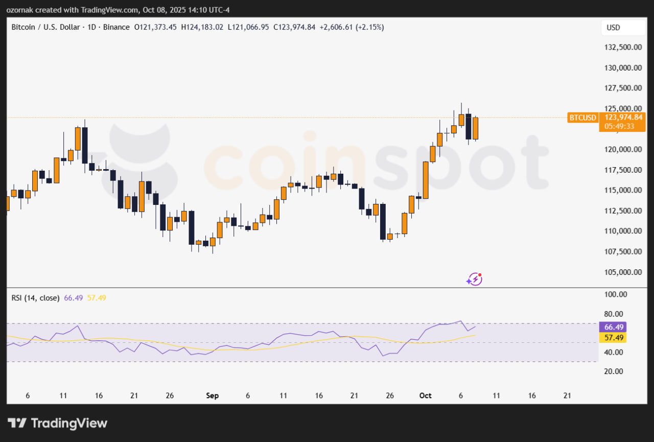
Task: Select the Oct marker on date axis
Action: pos(426,396)
